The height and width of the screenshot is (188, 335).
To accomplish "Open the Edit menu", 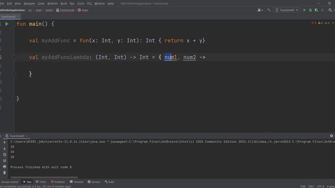I will 9,4.
